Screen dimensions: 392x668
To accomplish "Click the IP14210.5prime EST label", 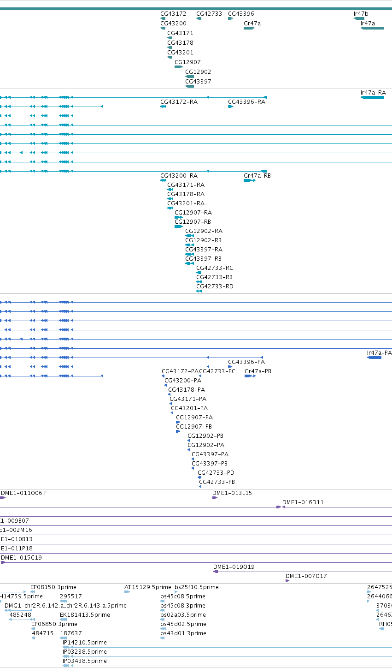I will pos(85,643).
